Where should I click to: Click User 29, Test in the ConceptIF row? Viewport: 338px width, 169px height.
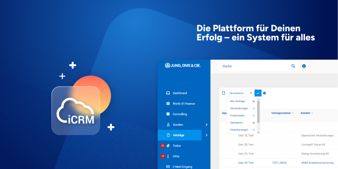(x=246, y=145)
